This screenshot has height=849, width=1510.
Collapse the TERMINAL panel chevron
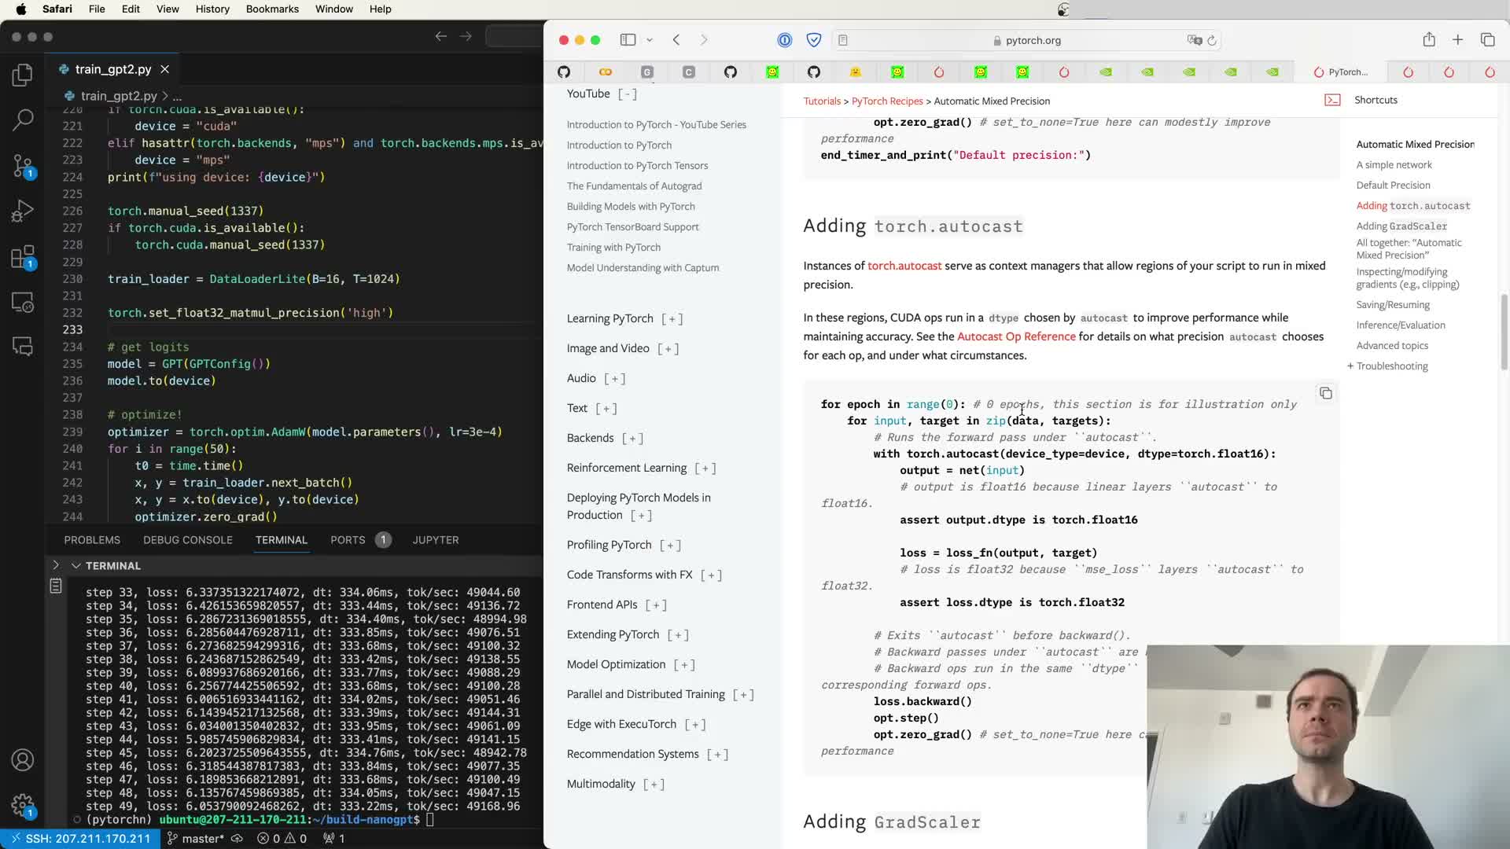(76, 566)
